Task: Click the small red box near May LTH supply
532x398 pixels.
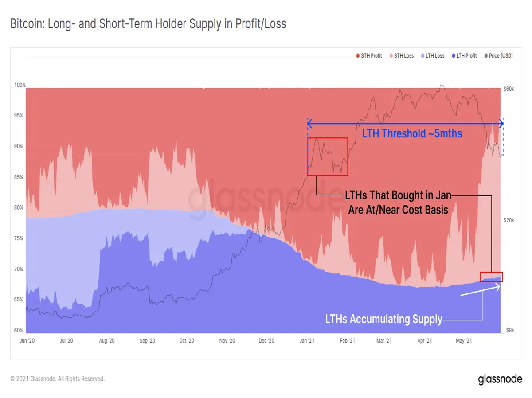Action: 491,277
